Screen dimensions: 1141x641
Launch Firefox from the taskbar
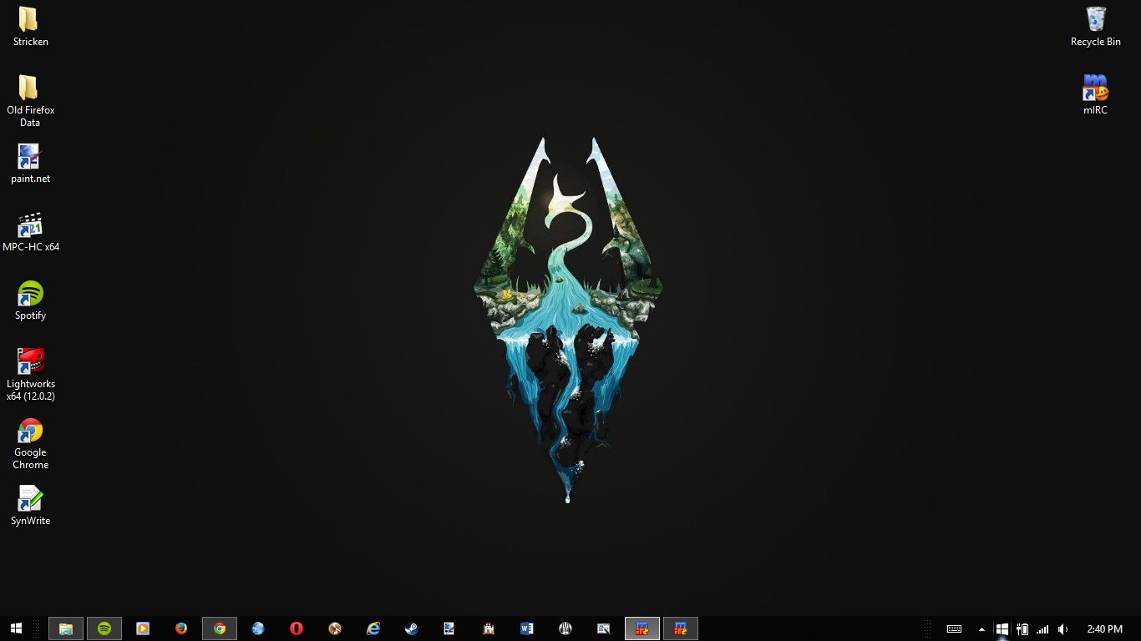(181, 628)
